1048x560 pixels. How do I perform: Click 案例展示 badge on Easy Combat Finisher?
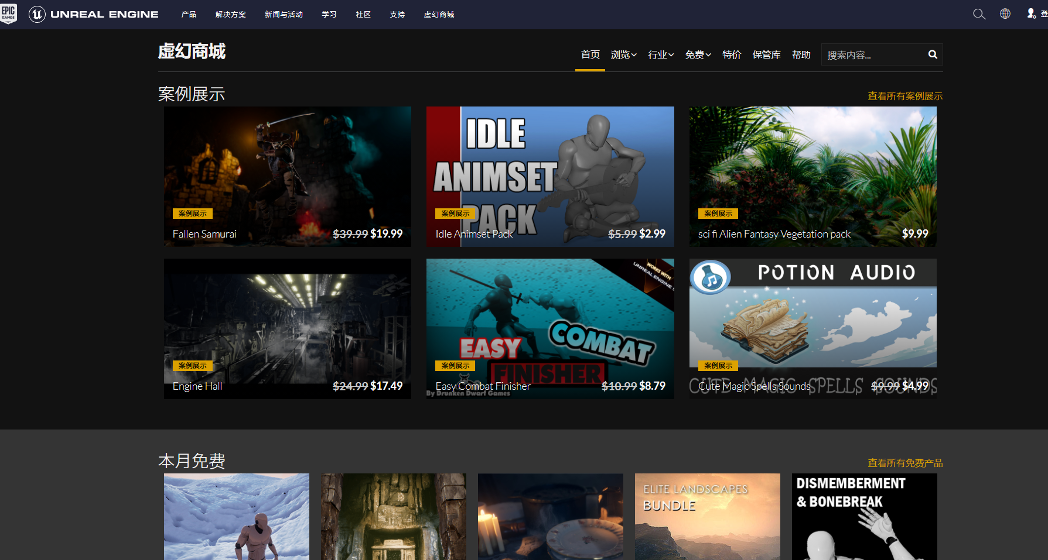455,366
